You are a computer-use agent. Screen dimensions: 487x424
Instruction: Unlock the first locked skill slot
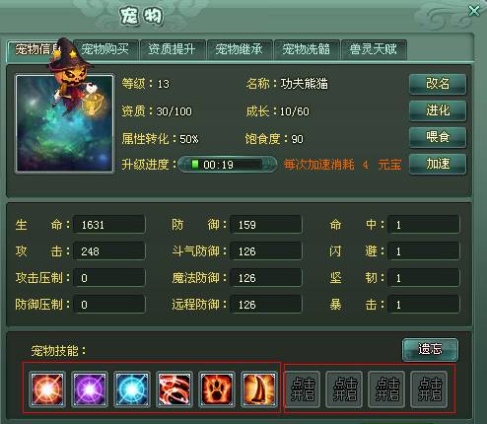click(303, 389)
